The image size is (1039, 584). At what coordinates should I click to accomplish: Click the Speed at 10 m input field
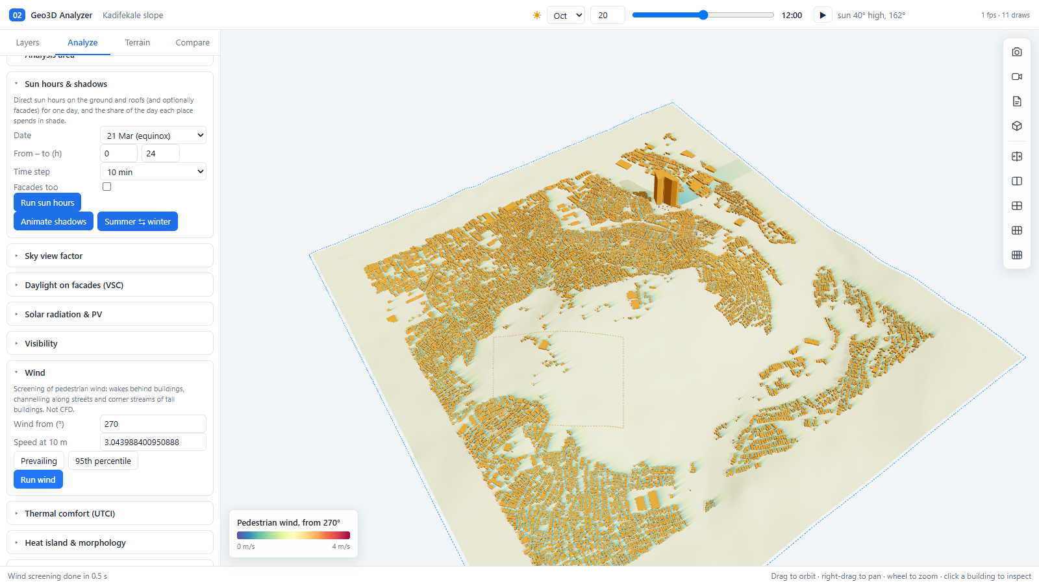(153, 442)
